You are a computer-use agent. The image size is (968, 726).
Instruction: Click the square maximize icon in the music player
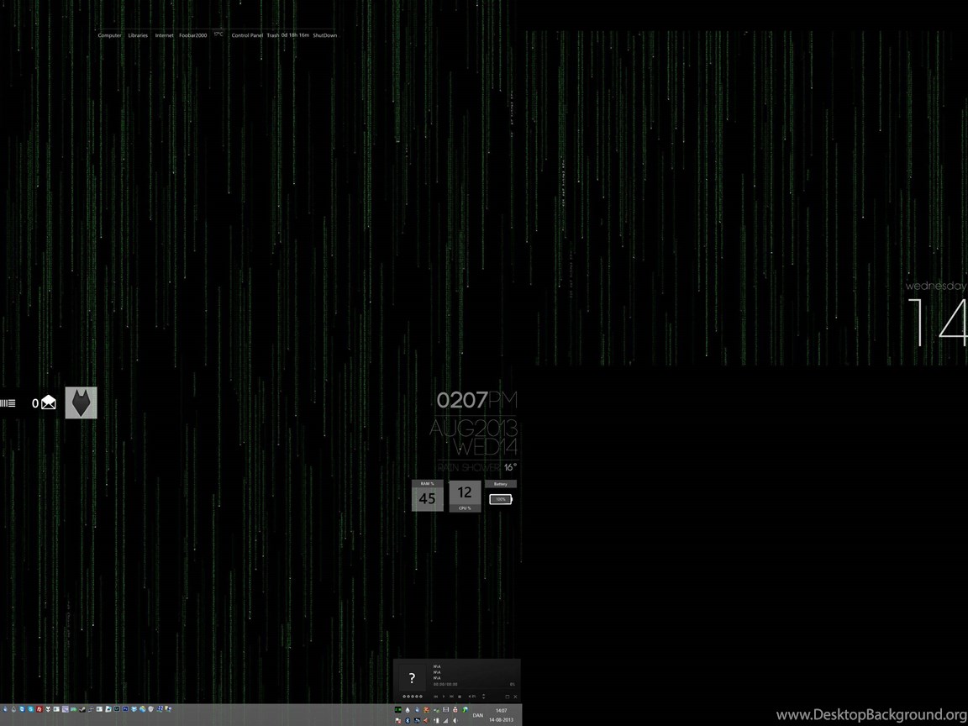click(x=508, y=697)
